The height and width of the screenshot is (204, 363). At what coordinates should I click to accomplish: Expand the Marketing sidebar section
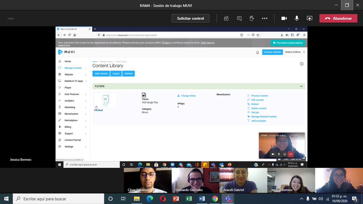(73, 107)
